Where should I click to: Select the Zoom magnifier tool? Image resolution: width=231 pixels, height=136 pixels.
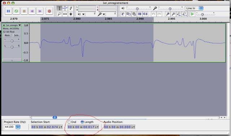(x=59, y=14)
